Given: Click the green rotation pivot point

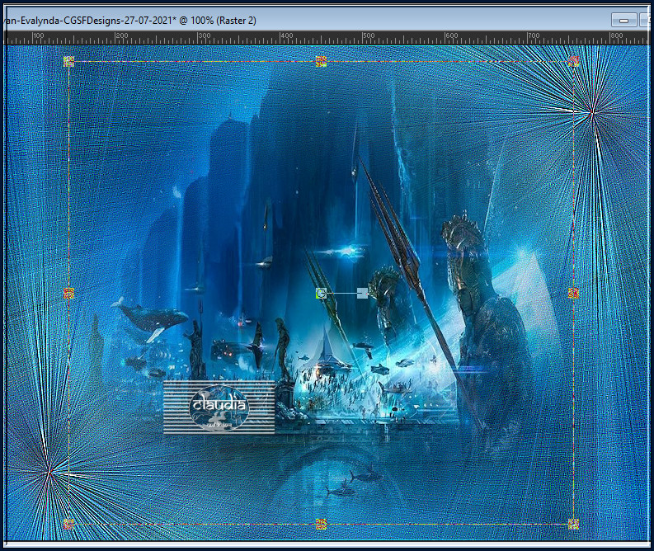Looking at the screenshot, I should tap(321, 293).
